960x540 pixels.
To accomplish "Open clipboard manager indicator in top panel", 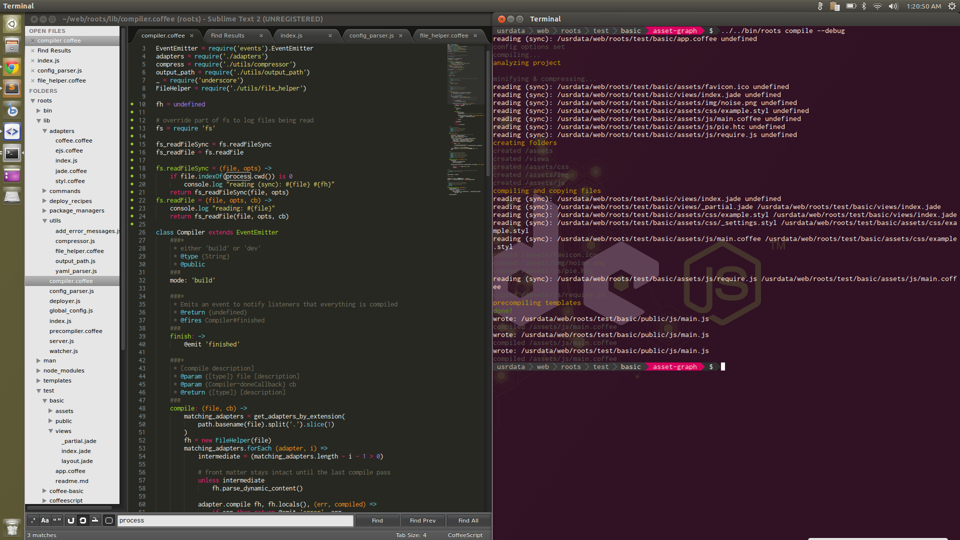I will point(834,6).
